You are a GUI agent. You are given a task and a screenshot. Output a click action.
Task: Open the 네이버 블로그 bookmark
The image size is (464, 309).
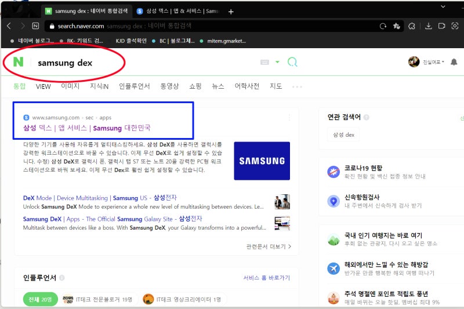[x=32, y=41]
